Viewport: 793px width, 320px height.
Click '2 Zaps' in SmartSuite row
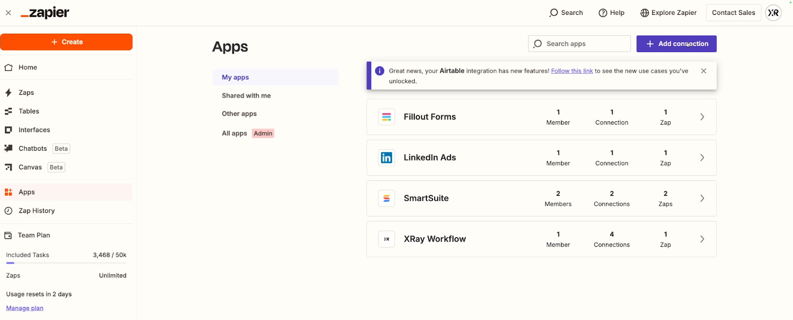(666, 199)
